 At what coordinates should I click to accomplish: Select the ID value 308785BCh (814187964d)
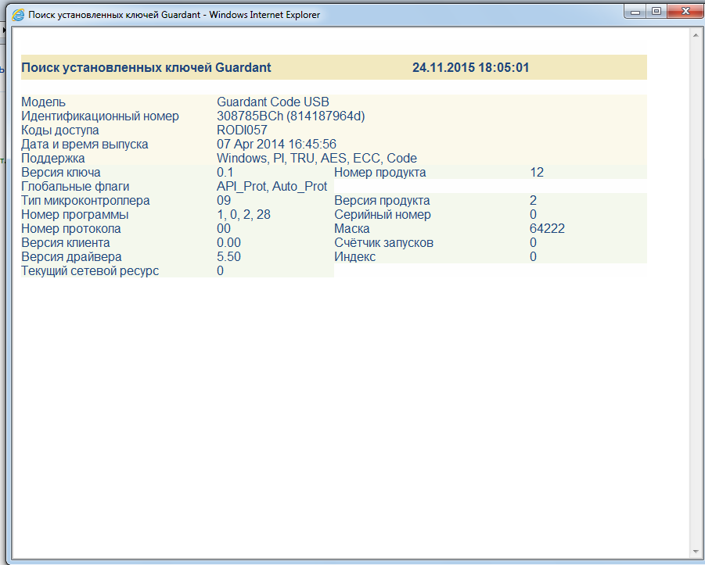coord(291,116)
